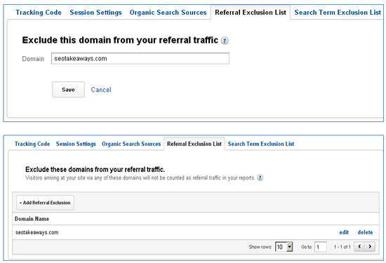The width and height of the screenshot is (386, 263).
Task: Click the '1 - 1 of 1' pagination text
Action: pyautogui.click(x=342, y=247)
